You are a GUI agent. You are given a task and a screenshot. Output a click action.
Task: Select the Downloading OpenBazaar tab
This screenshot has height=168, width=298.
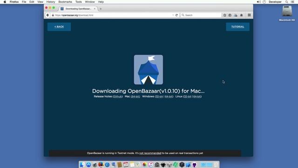coord(78,9)
